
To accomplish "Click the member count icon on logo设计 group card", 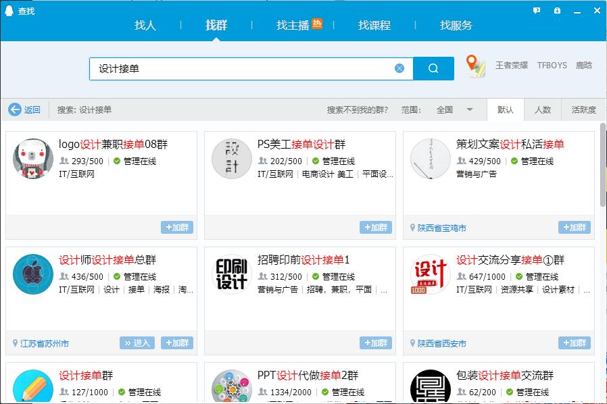I will [x=64, y=161].
